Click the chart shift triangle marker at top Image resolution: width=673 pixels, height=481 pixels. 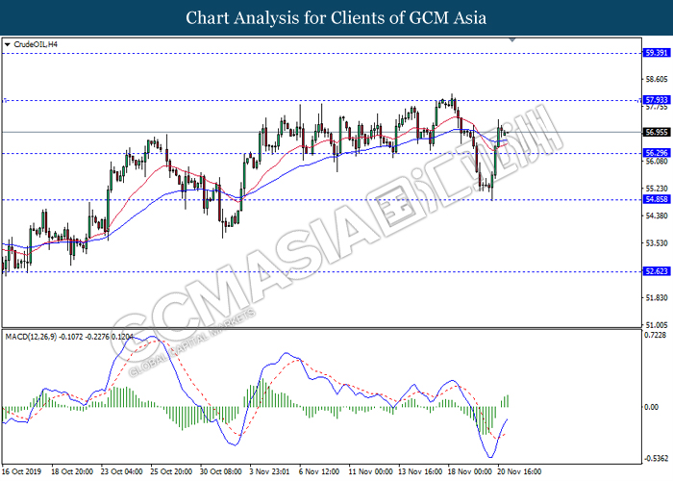(x=514, y=40)
